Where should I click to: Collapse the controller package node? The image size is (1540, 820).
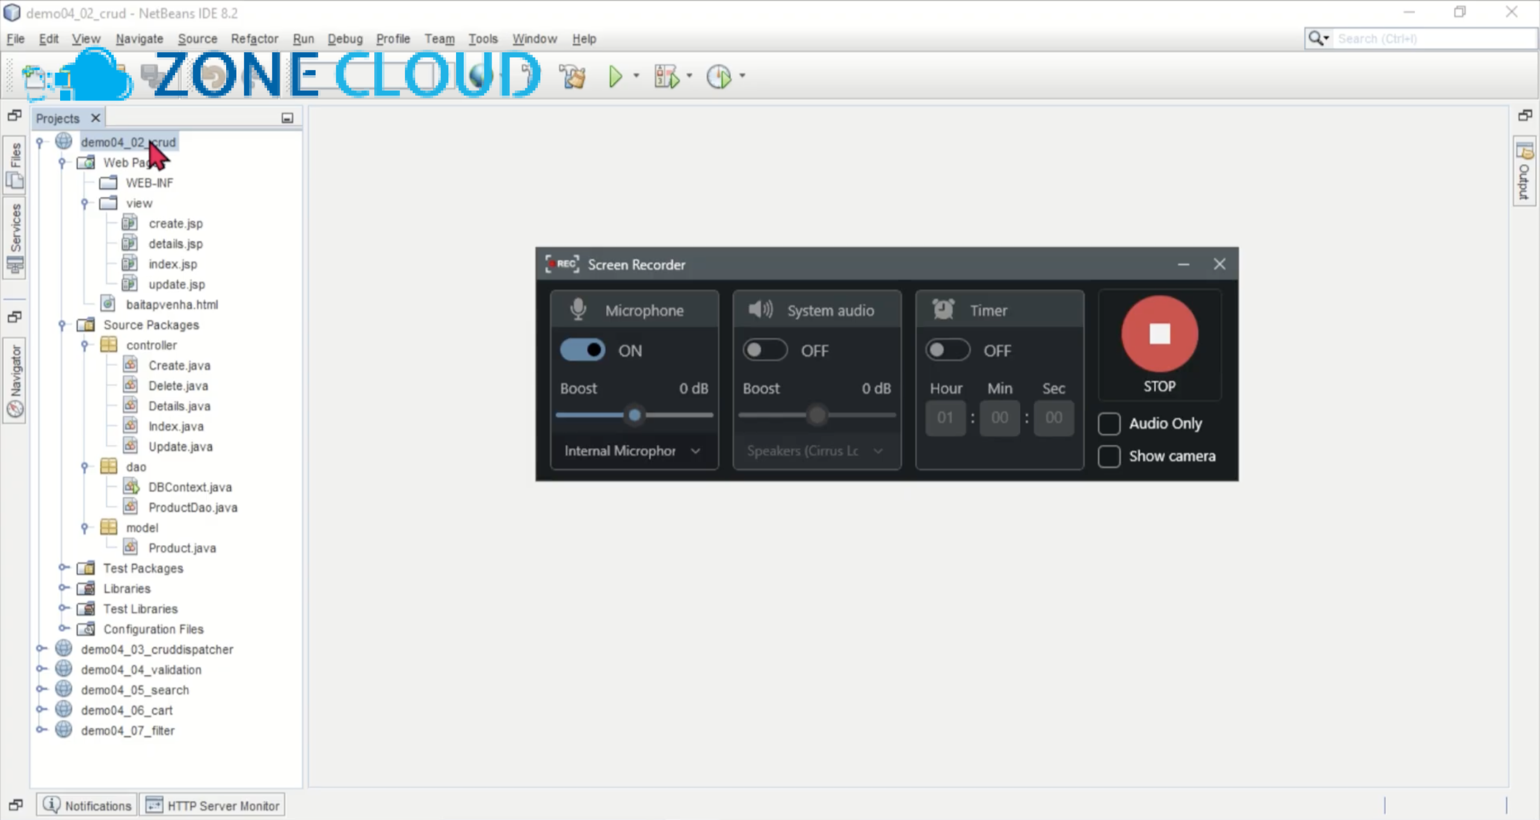85,345
